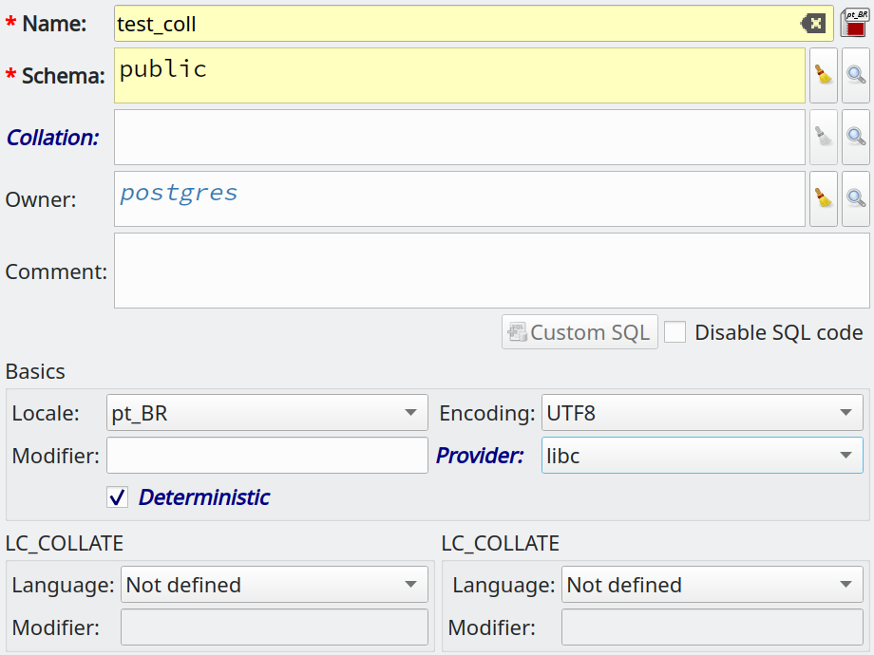Click the Custom SQL button
This screenshot has width=874, height=655.
(579, 332)
